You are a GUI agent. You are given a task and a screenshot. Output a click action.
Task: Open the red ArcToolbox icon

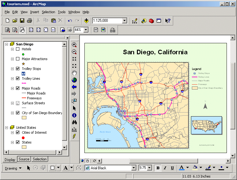click(x=151, y=21)
